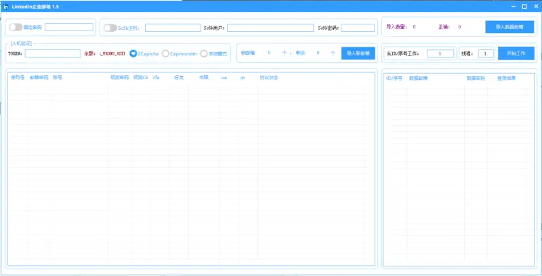Click the Sc5k主机 host input box
This screenshot has height=276, width=542.
(x=172, y=28)
